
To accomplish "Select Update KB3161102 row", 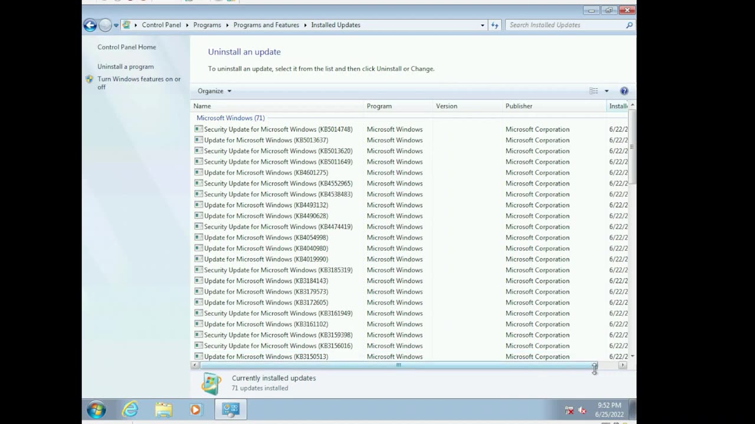I will click(410, 324).
